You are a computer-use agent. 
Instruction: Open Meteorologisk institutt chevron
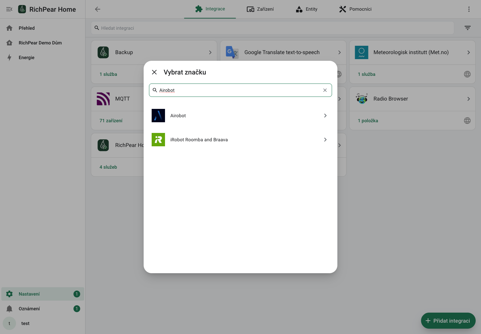point(469,52)
